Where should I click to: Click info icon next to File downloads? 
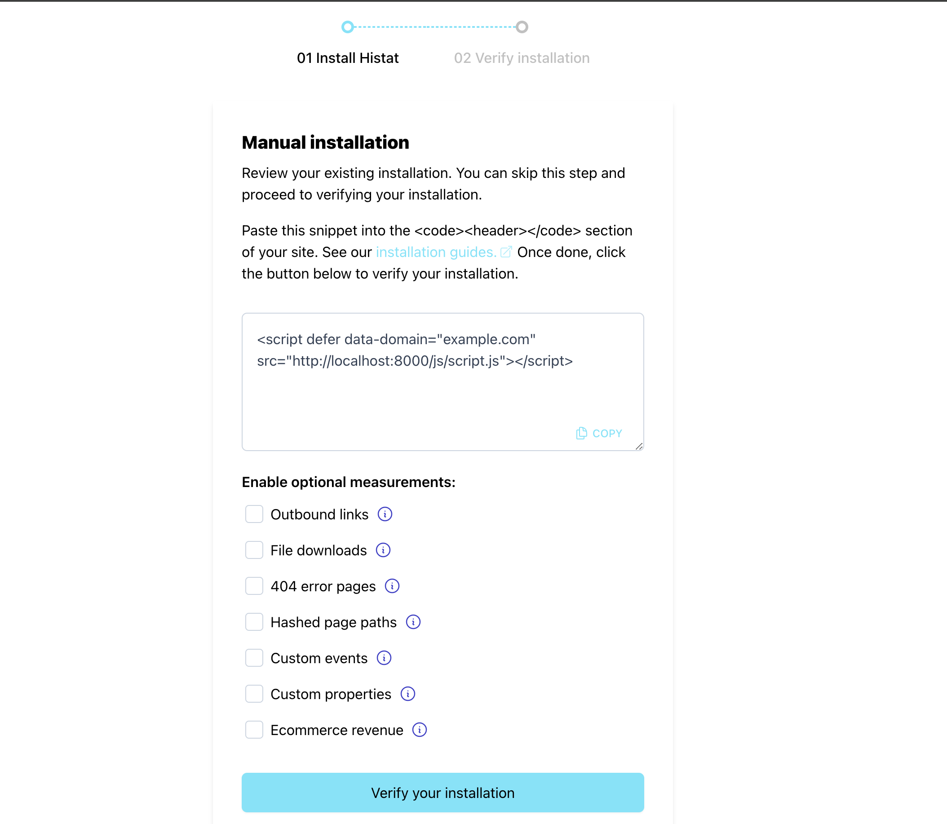(383, 550)
